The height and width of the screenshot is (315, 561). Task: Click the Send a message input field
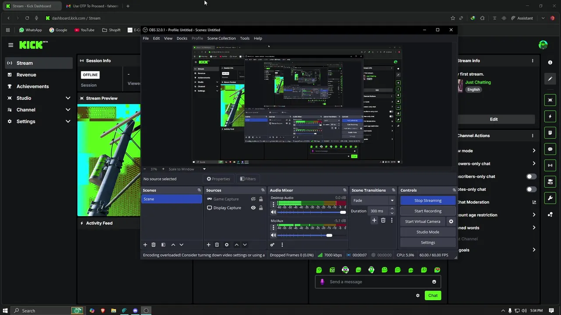tap(378, 282)
